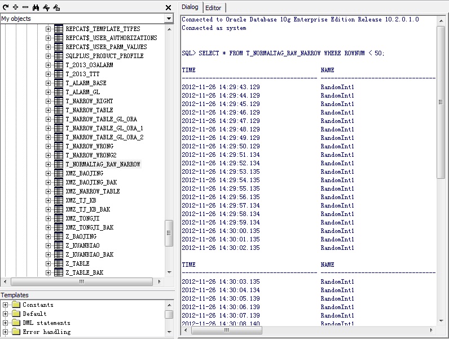Click the object tree horizontal scrollbar thumb

pyautogui.click(x=82, y=281)
